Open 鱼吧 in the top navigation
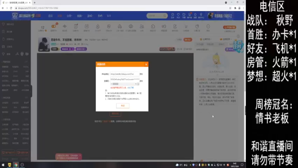Screen dimensions: 298x168 (100, 16)
